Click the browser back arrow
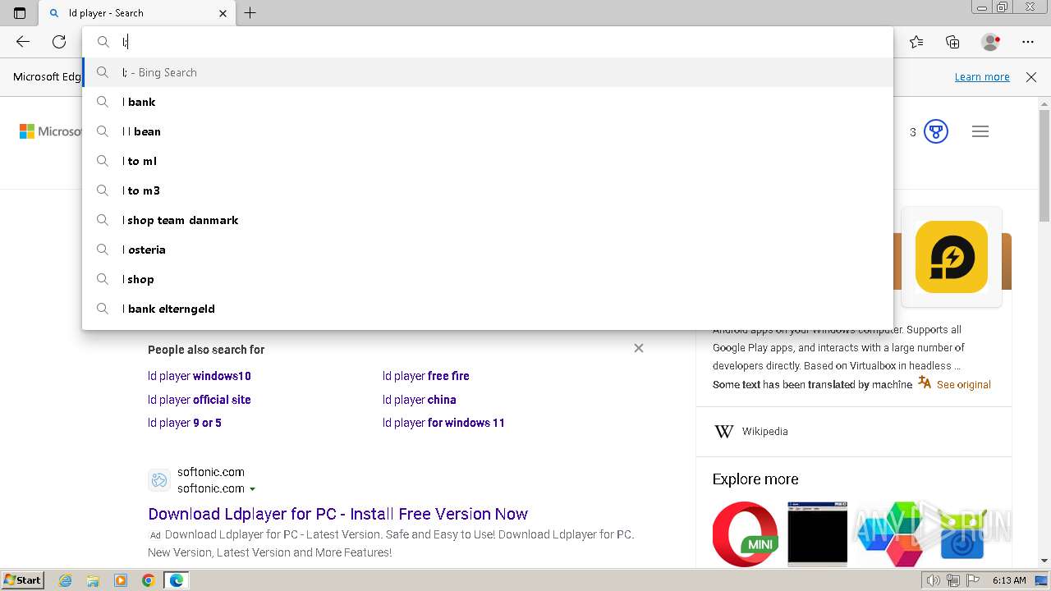The height and width of the screenshot is (591, 1051). click(x=23, y=42)
